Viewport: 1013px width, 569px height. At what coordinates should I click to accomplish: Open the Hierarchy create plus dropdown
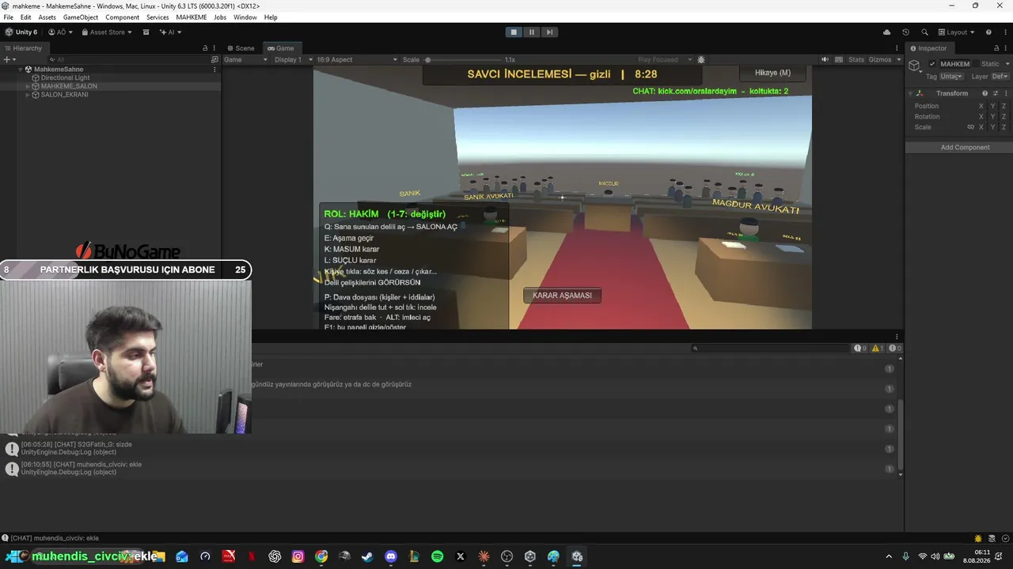[x=9, y=59]
